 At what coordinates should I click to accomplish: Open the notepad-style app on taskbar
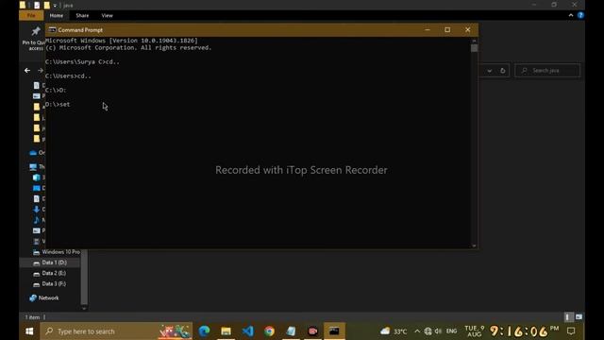click(x=291, y=331)
